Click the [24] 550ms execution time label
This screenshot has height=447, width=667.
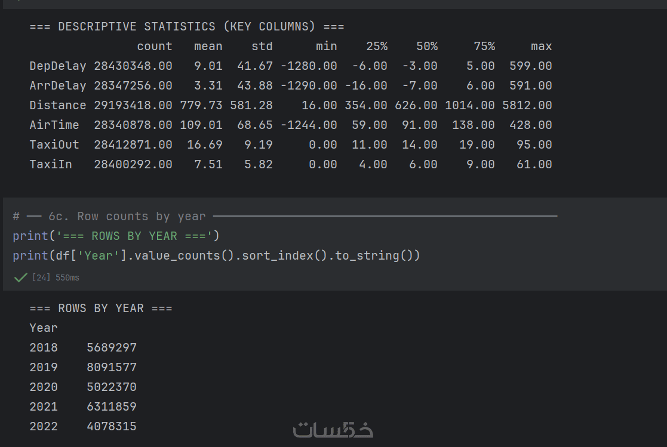56,278
